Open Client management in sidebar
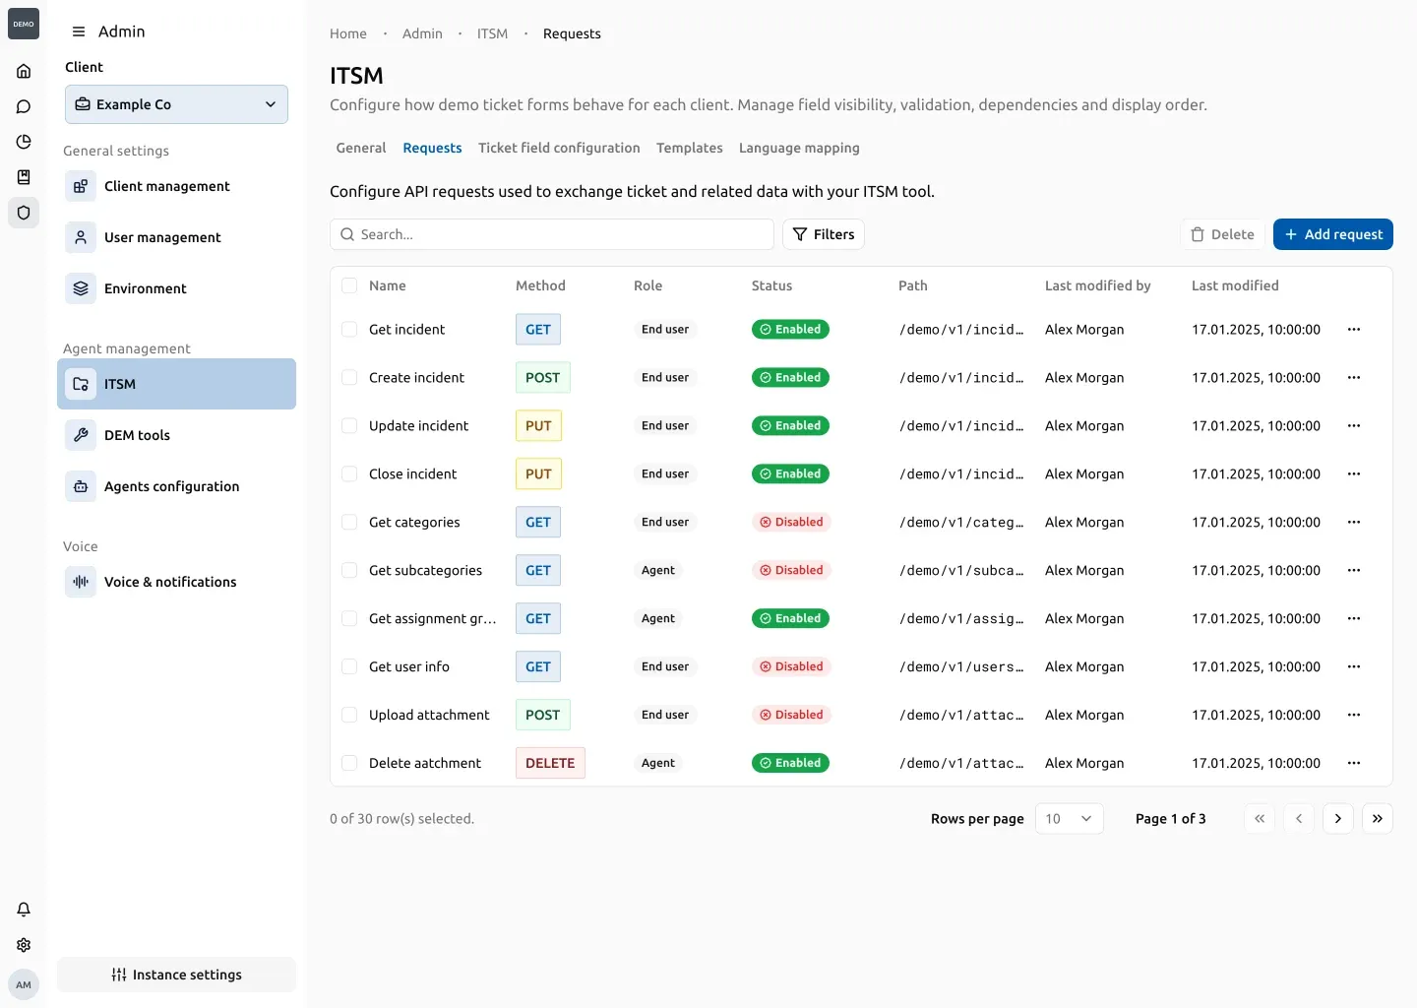The height and width of the screenshot is (1008, 1417). pos(176,186)
